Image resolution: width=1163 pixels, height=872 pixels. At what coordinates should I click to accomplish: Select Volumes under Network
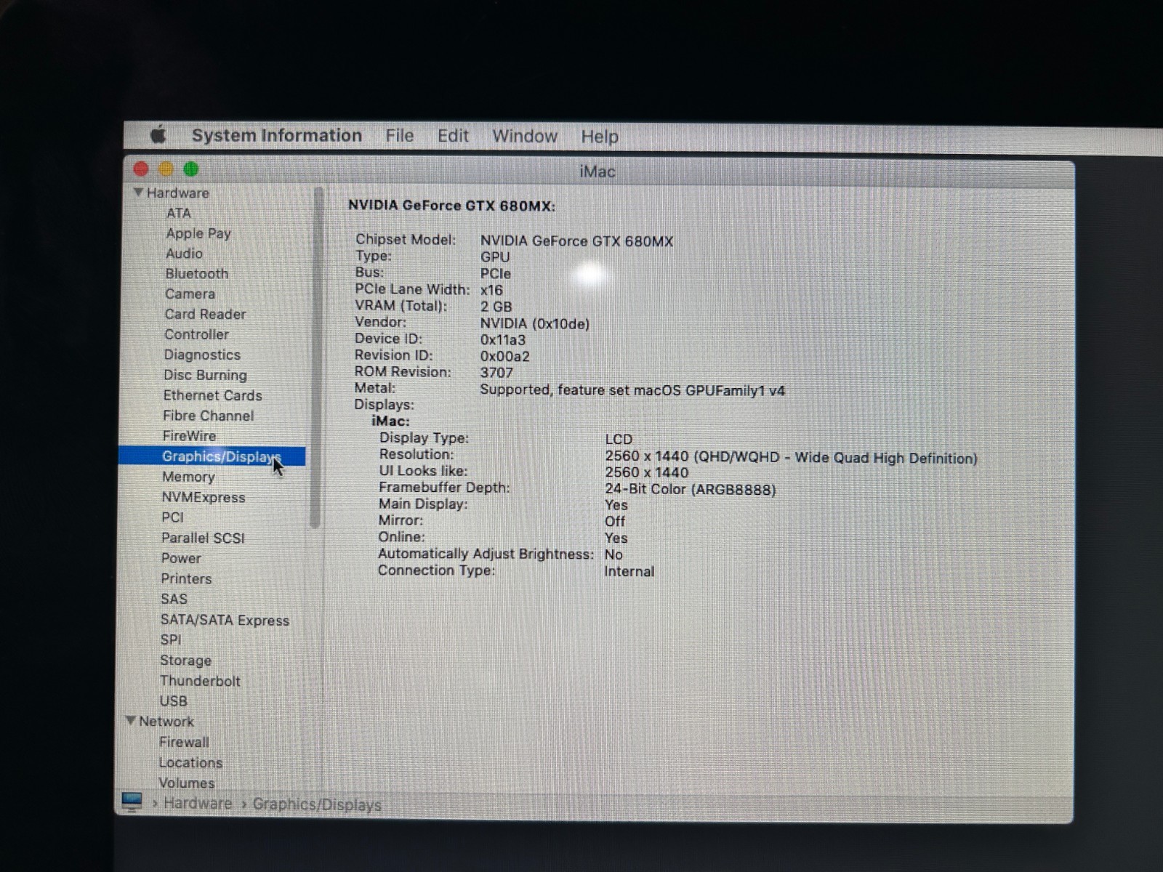coord(187,783)
